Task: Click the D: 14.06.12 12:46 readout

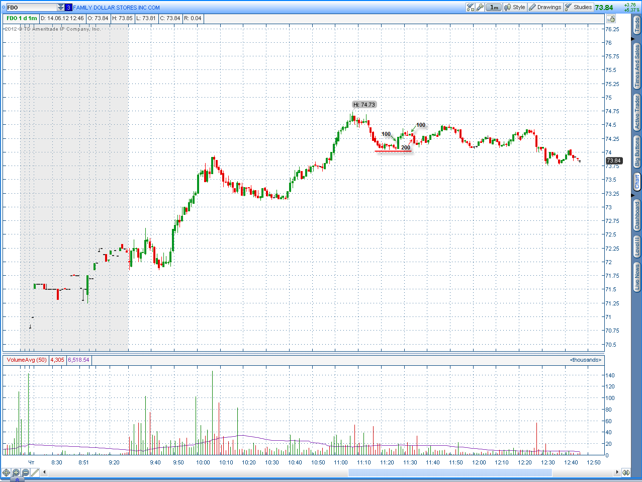Action: (62, 19)
